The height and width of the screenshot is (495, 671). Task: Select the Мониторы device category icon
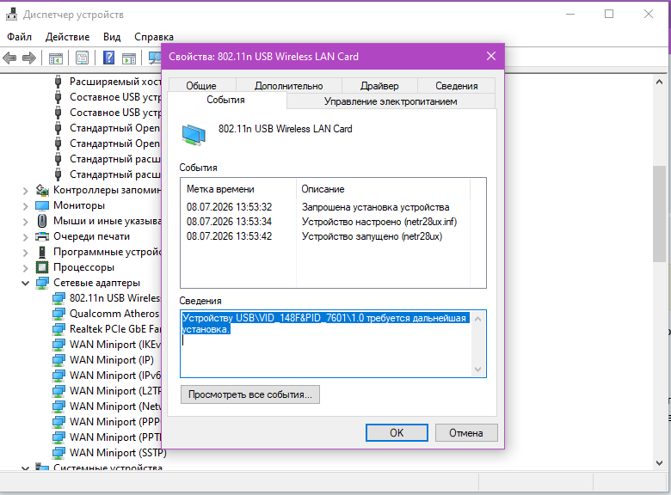pyautogui.click(x=42, y=205)
